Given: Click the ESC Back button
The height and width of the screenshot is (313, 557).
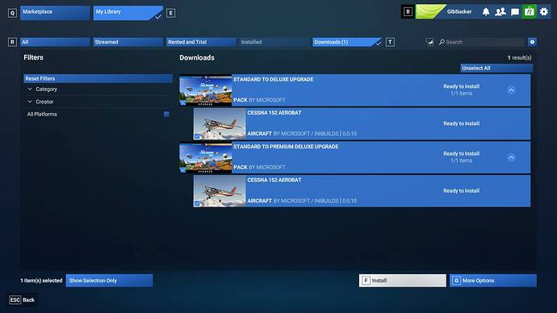Looking at the screenshot, I should click(x=22, y=300).
